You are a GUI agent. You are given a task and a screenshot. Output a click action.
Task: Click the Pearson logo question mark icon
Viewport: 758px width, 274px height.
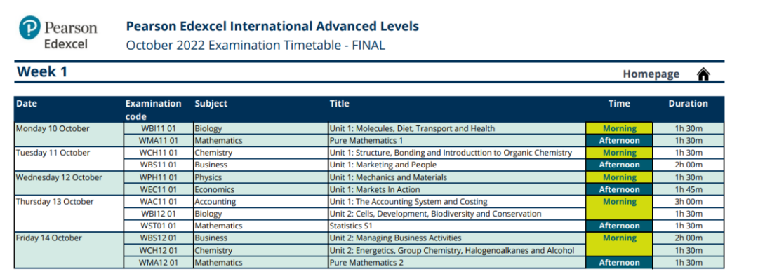click(x=30, y=27)
